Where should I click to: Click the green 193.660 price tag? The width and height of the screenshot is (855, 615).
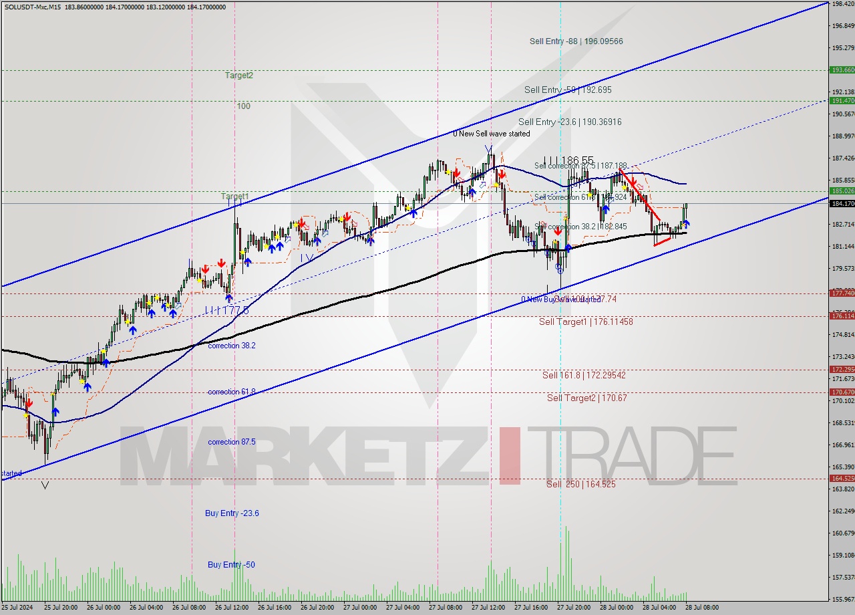[842, 70]
